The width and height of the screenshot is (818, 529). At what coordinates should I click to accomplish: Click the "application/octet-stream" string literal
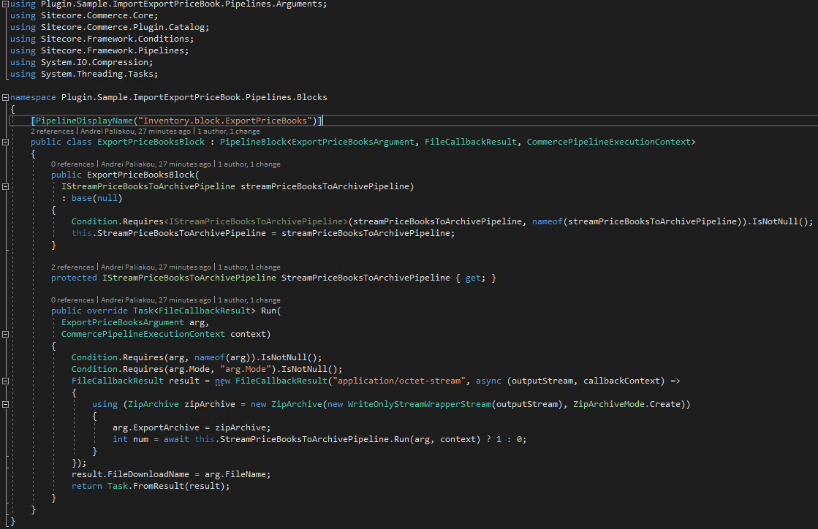point(397,381)
